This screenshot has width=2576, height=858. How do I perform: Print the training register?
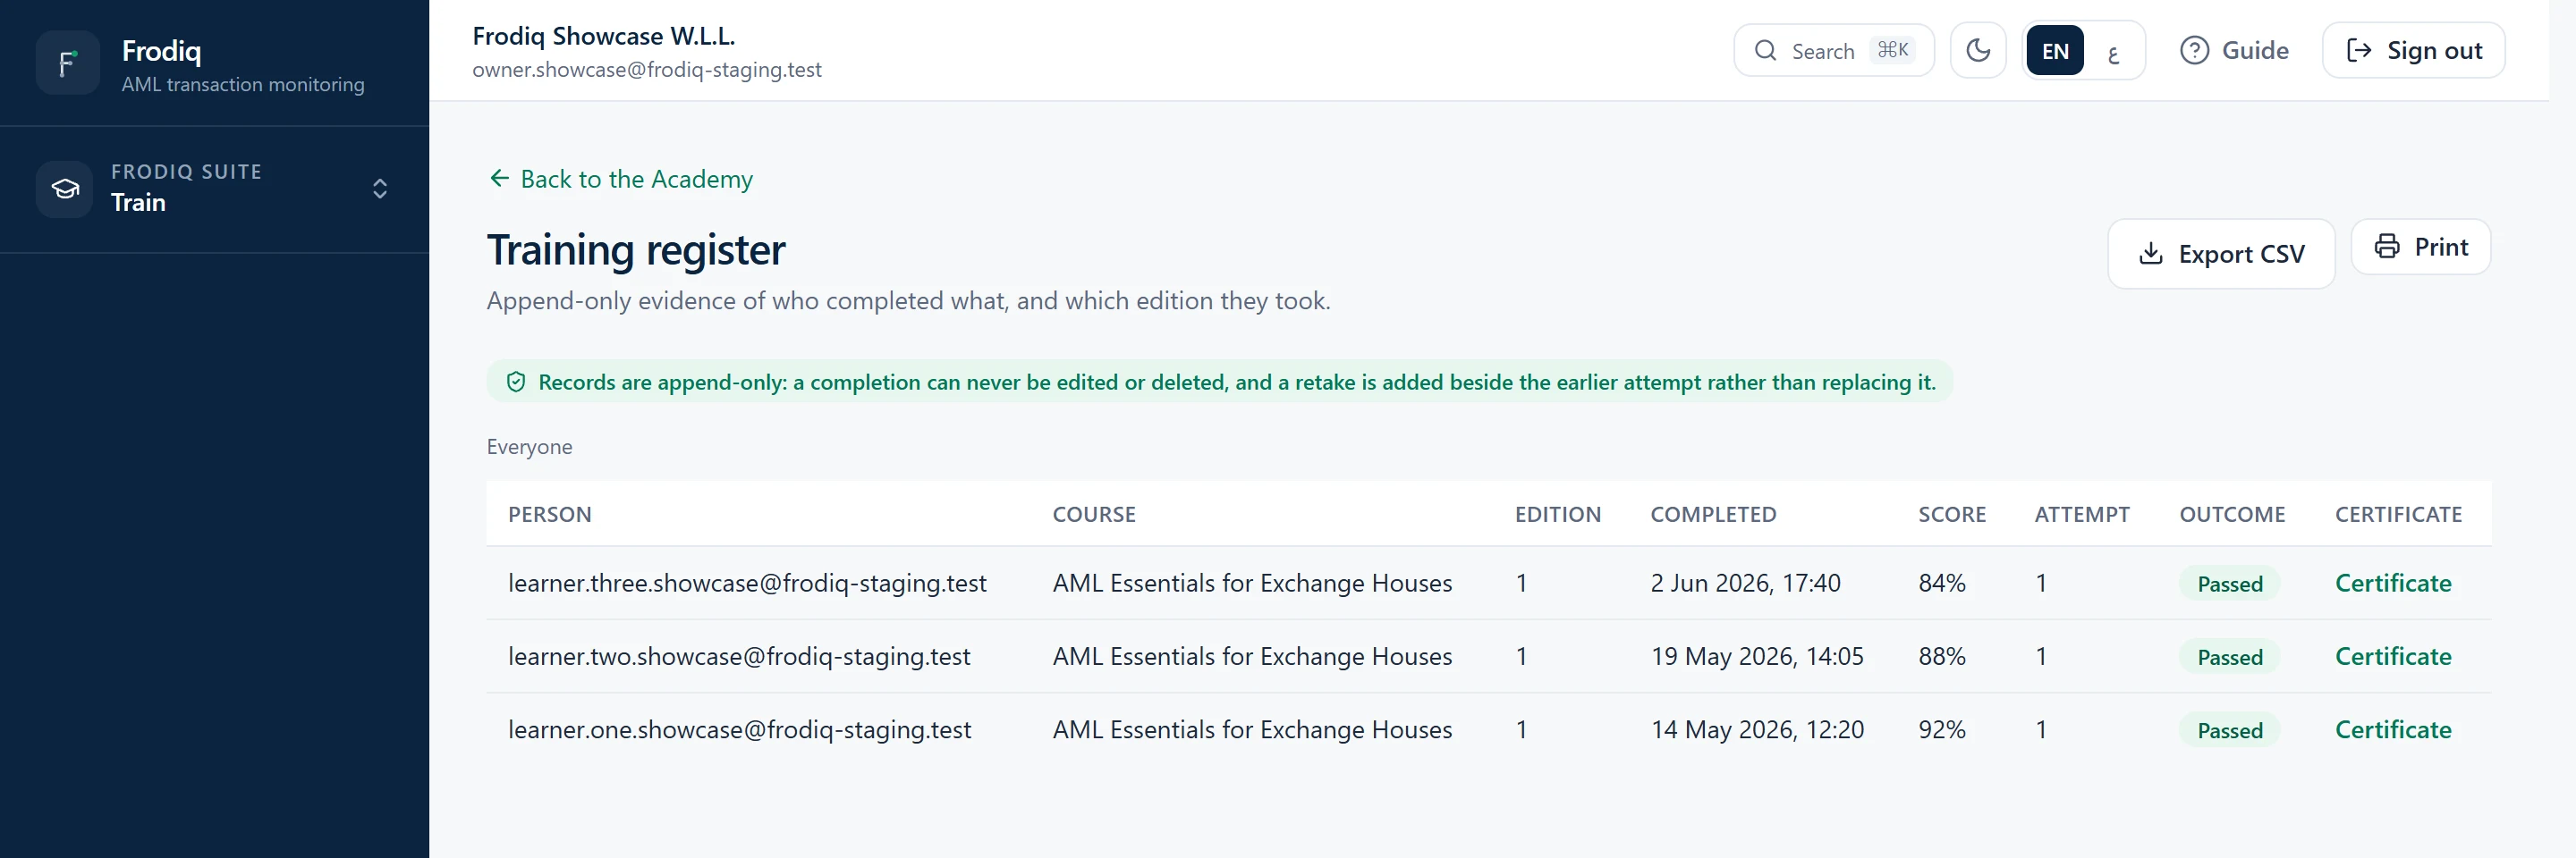coord(2420,246)
